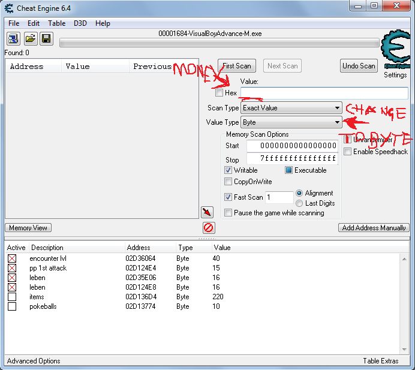Click the open file folder icon
Viewport: 415px width, 370px height.
pos(31,39)
